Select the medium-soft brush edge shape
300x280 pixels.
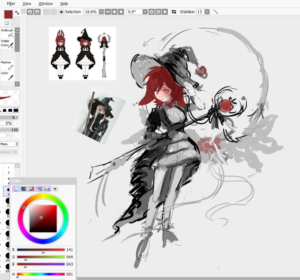5,110
